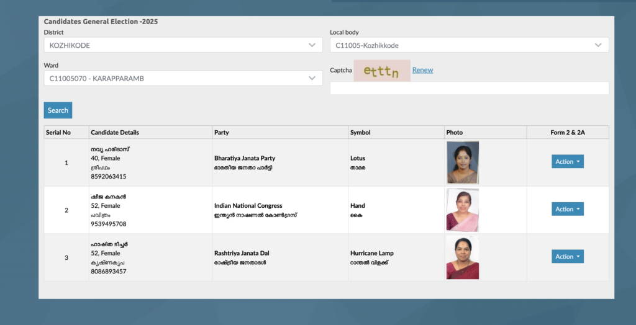This screenshot has height=325, width=636.
Task: Open Action menu for Bharatiya Janata Party candidate
Action: (x=567, y=162)
